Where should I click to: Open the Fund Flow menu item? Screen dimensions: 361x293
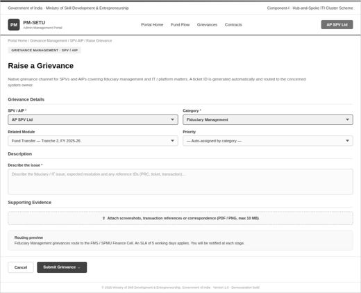[180, 24]
